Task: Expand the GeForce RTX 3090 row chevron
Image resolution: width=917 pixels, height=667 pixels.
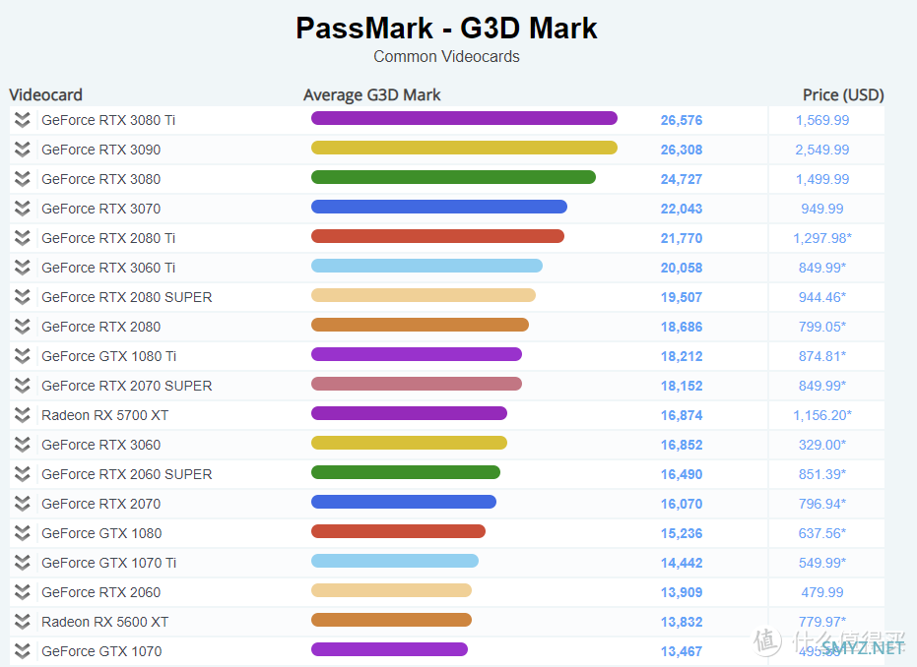Action: (x=23, y=150)
